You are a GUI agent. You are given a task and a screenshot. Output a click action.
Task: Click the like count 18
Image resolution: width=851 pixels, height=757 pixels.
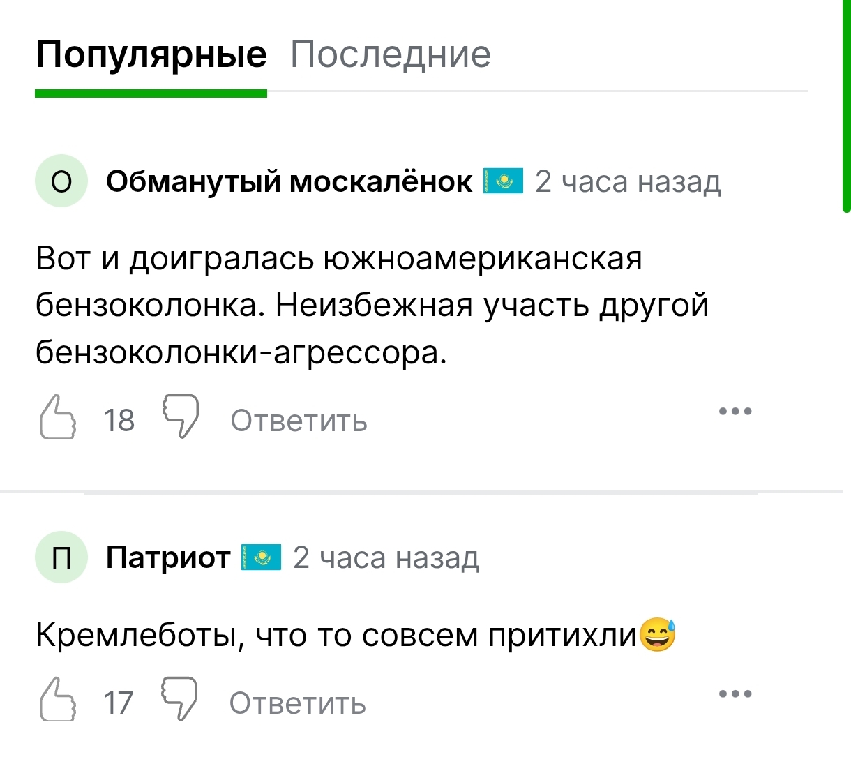click(119, 421)
